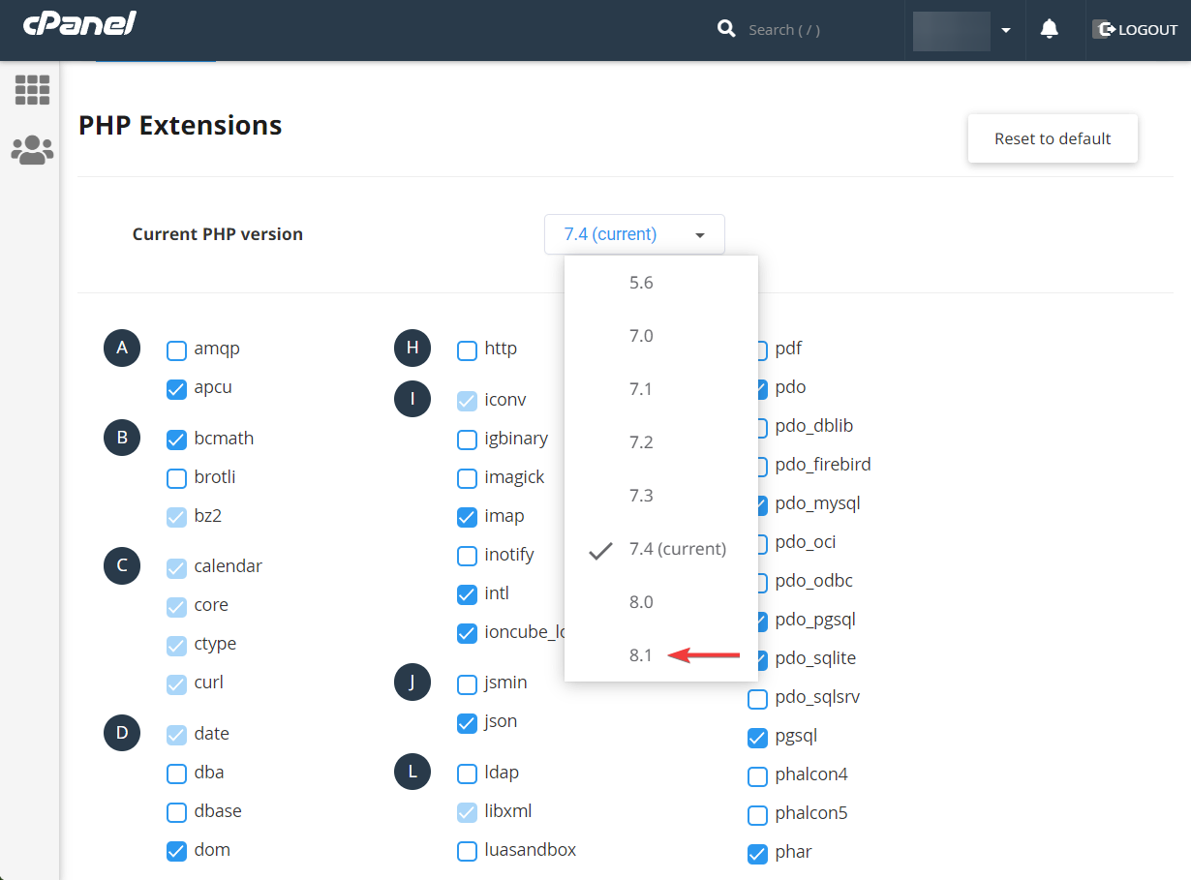Click the pdo_oci extension label
The width and height of the screenshot is (1191, 880).
coord(806,542)
